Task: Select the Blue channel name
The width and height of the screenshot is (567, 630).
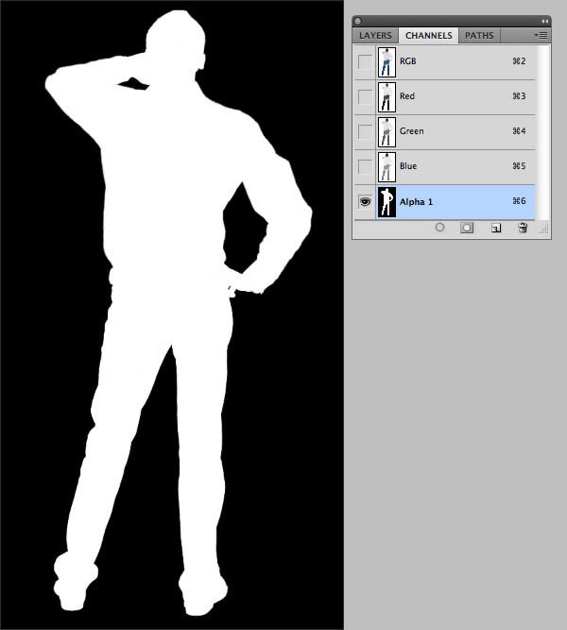Action: point(408,166)
